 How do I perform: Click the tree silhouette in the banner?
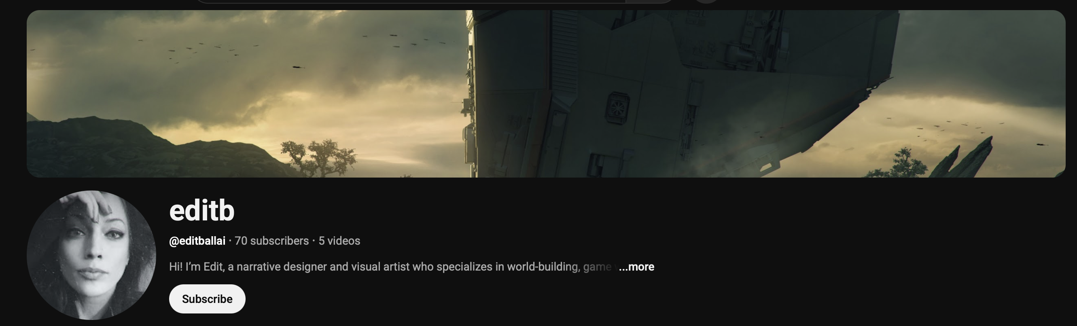coord(318,159)
